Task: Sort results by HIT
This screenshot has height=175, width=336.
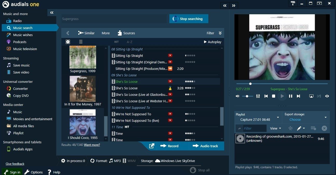Action: (x=117, y=42)
